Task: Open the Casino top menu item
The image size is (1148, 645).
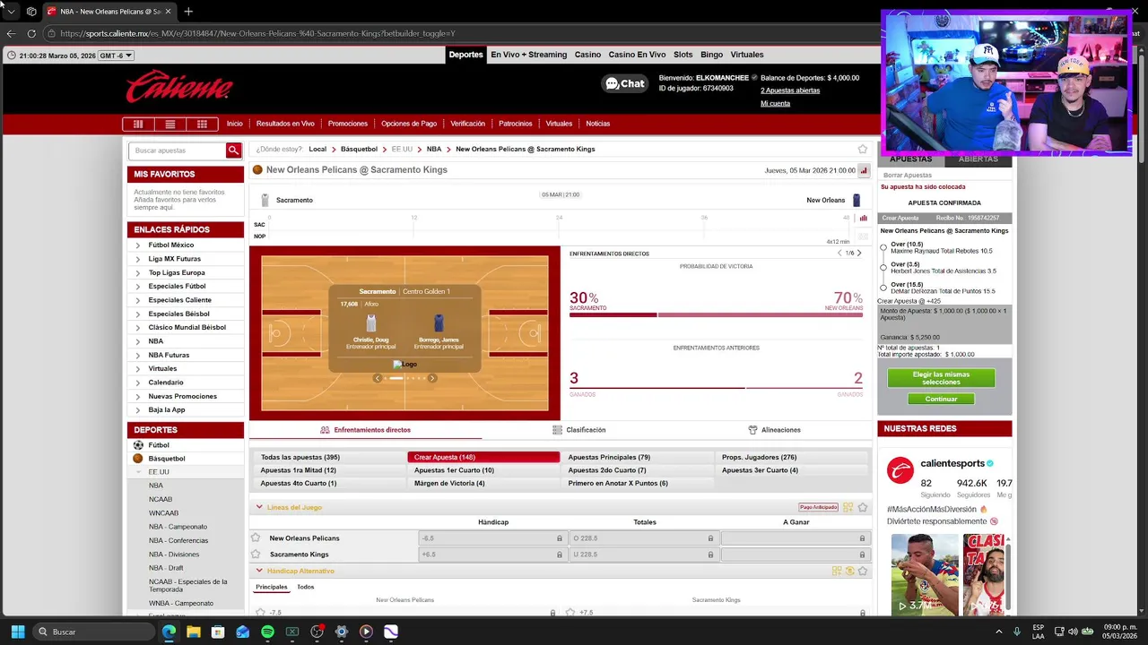Action: click(x=587, y=55)
